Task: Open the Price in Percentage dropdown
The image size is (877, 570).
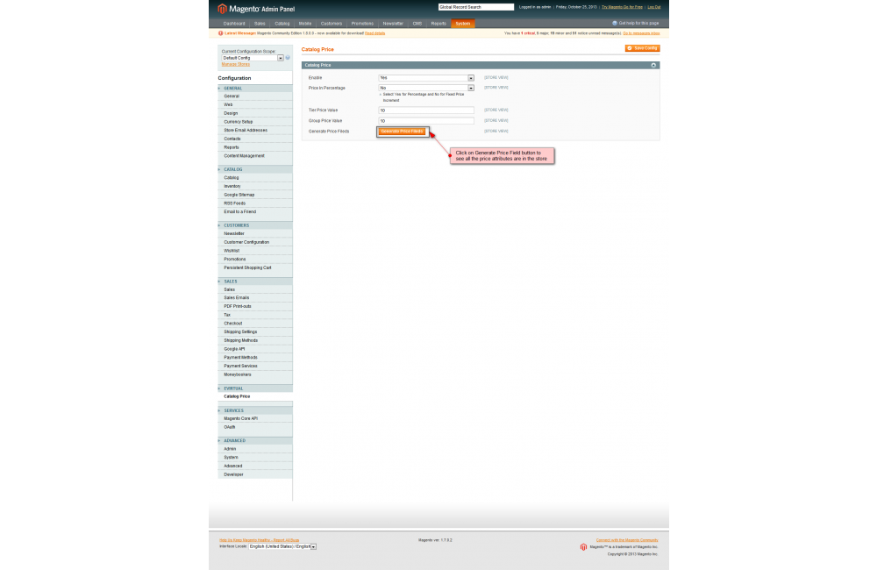Action: [x=426, y=88]
